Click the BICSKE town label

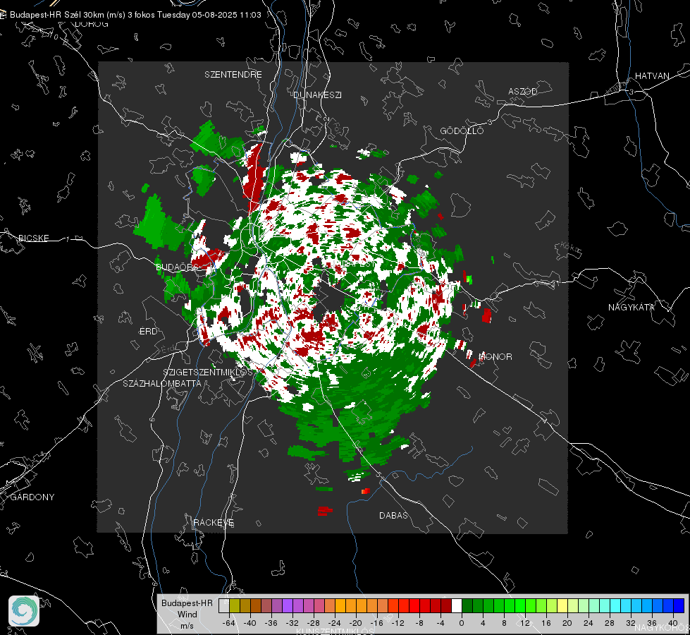(x=33, y=238)
